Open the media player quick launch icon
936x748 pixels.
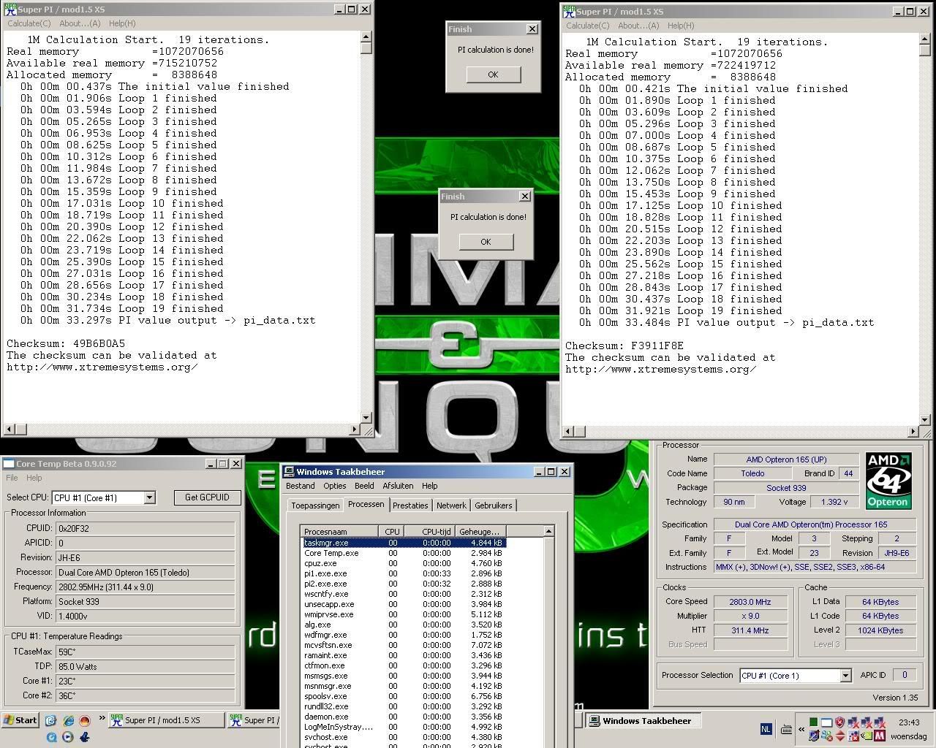pyautogui.click(x=67, y=737)
